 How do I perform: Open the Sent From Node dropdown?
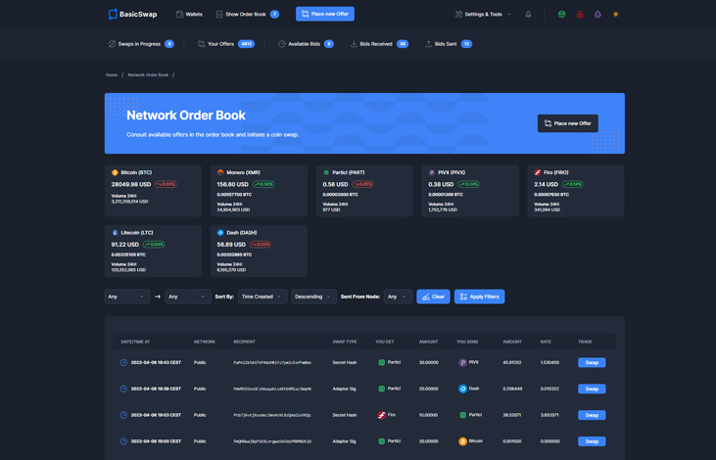tap(397, 297)
